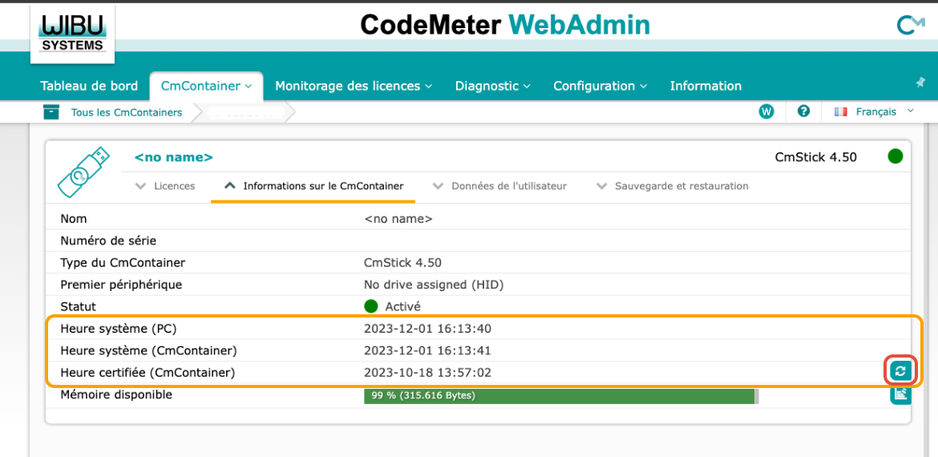
Task: Select the Nom value <no name>
Action: pos(398,219)
